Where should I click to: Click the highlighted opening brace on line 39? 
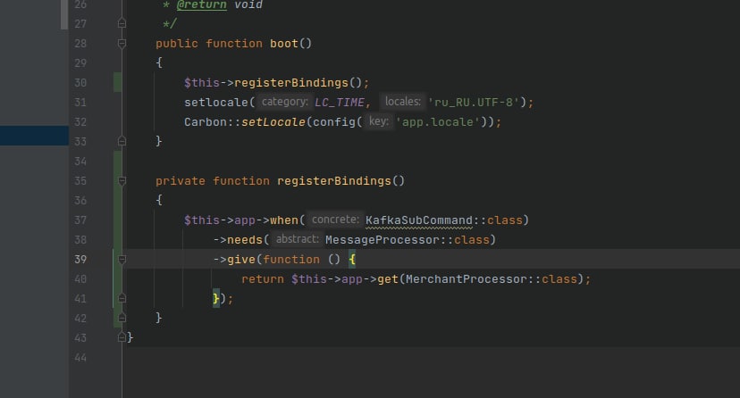click(352, 260)
